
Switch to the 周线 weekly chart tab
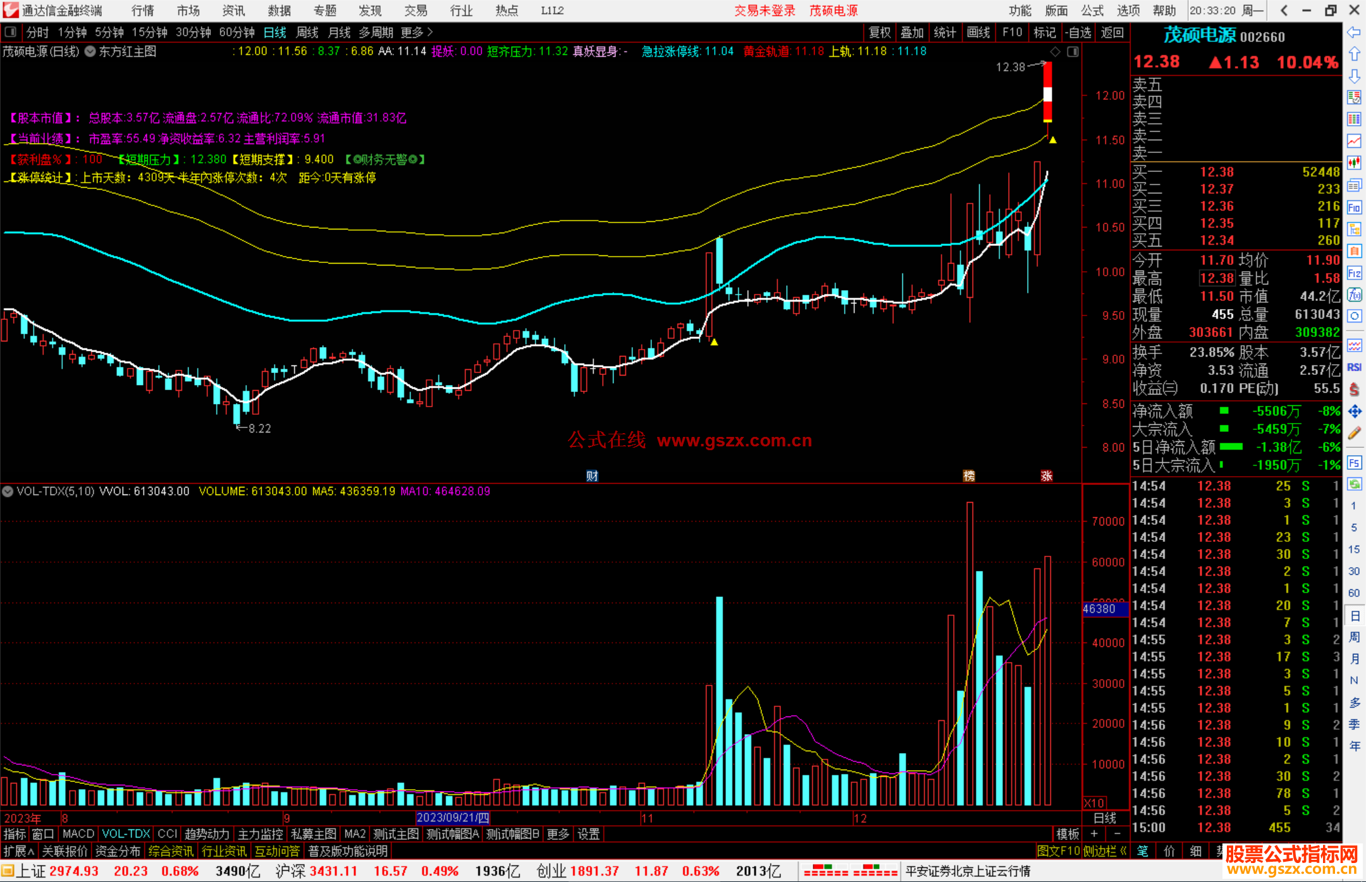pos(307,32)
